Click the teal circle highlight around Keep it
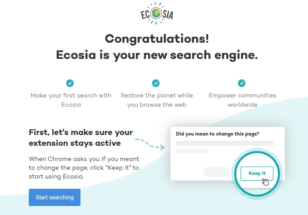308x215 pixels. [257, 174]
